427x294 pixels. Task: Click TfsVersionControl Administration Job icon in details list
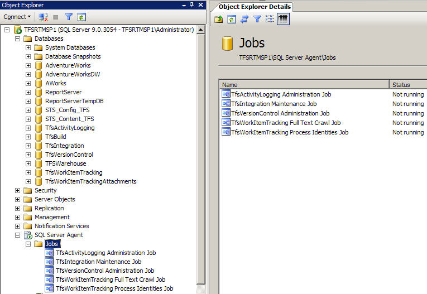(x=226, y=113)
